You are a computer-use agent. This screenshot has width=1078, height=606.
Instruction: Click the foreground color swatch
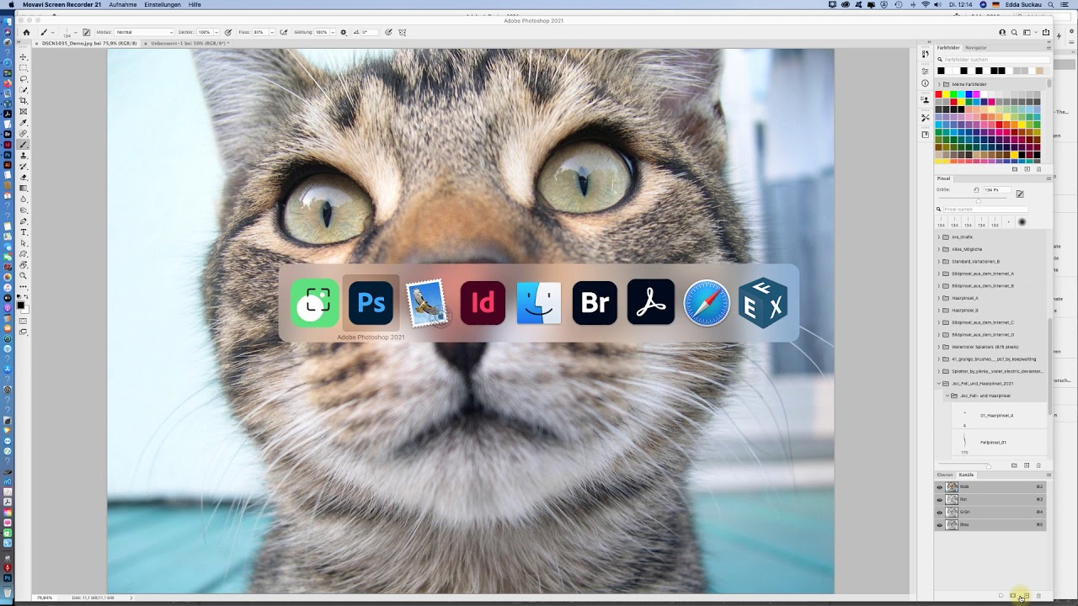click(x=21, y=306)
